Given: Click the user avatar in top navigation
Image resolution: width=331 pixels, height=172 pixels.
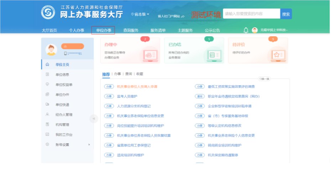Looking at the screenshot, I should coord(255,30).
